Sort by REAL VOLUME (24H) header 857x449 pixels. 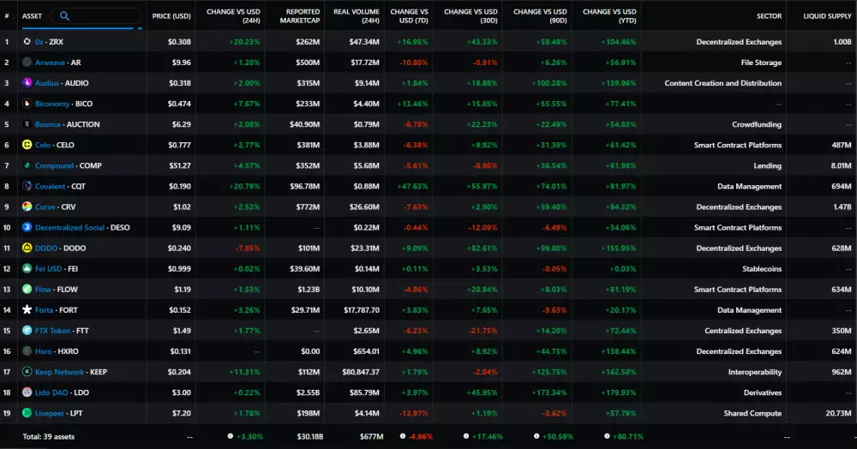357,15
